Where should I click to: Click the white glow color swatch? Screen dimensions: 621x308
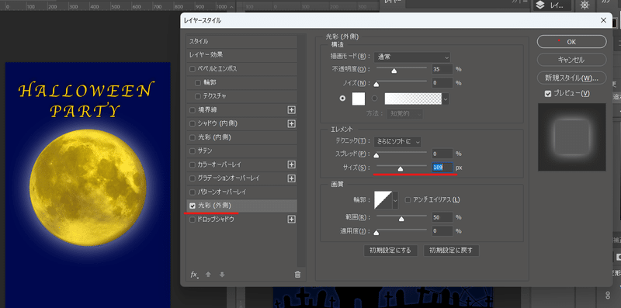[x=359, y=99]
